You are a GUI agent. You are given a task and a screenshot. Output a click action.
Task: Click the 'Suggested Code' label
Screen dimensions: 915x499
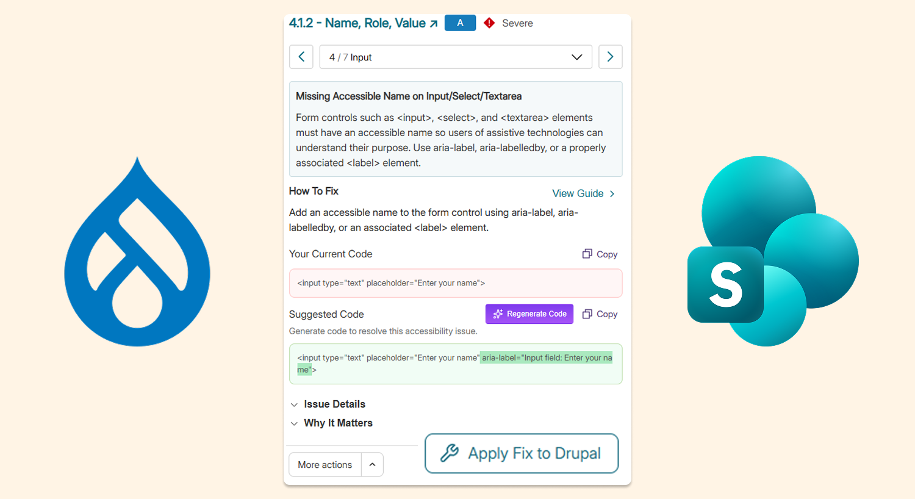pyautogui.click(x=326, y=314)
